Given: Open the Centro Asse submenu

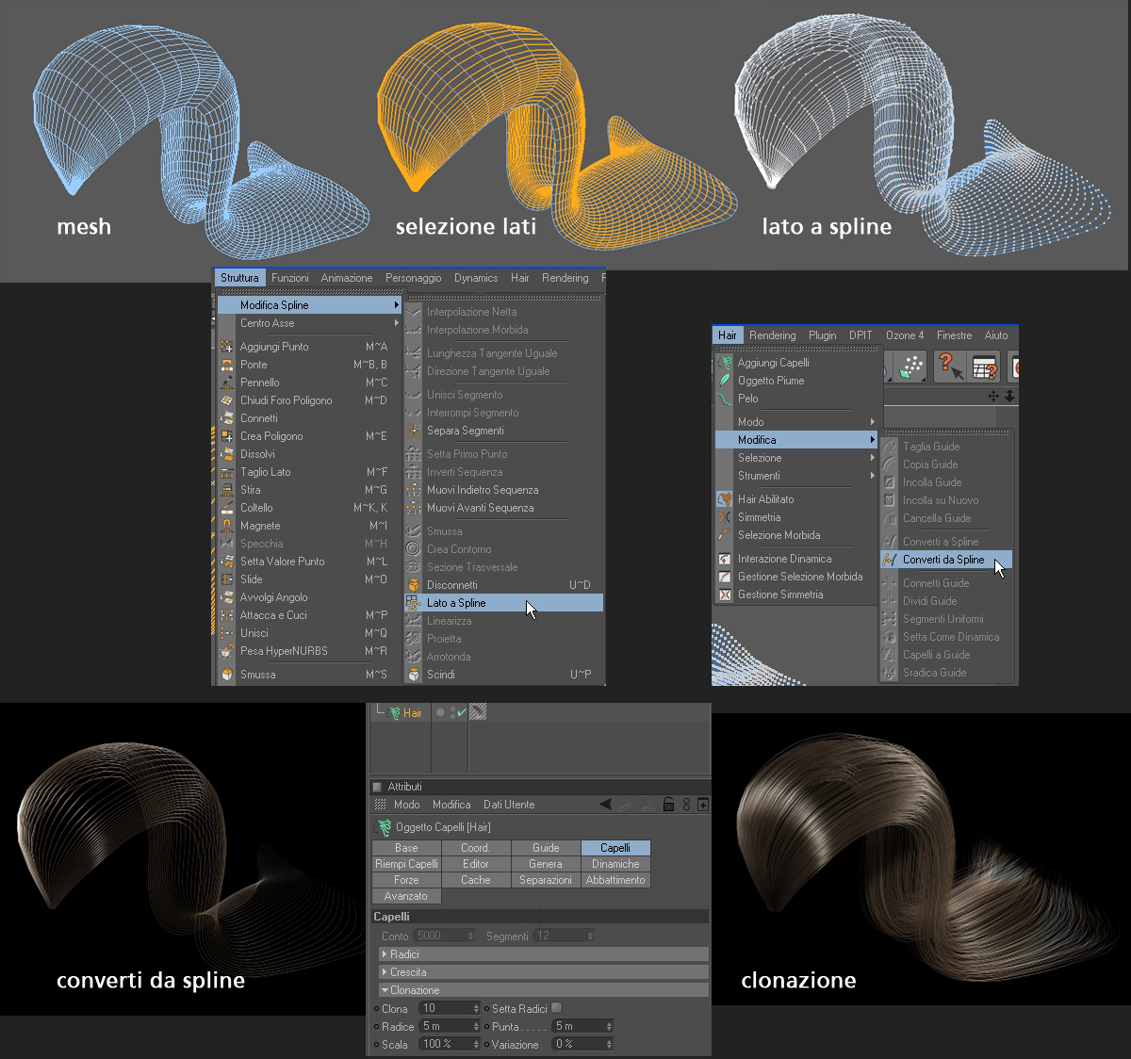Looking at the screenshot, I should pos(309,323).
